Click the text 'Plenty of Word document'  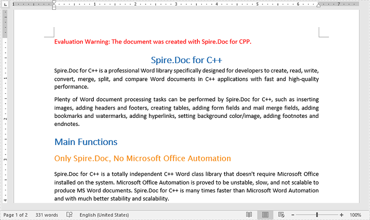click(x=88, y=99)
